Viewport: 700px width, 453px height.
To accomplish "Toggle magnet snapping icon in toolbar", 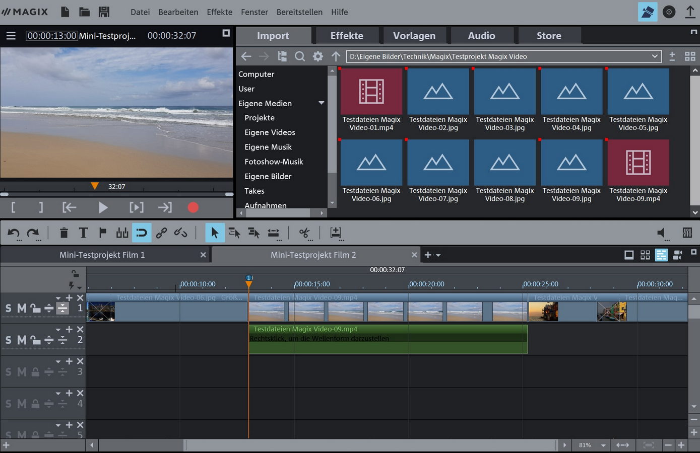I will (142, 233).
